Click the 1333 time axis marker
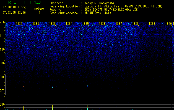The height and width of the screenshot is (110, 174). click(x=52, y=23)
